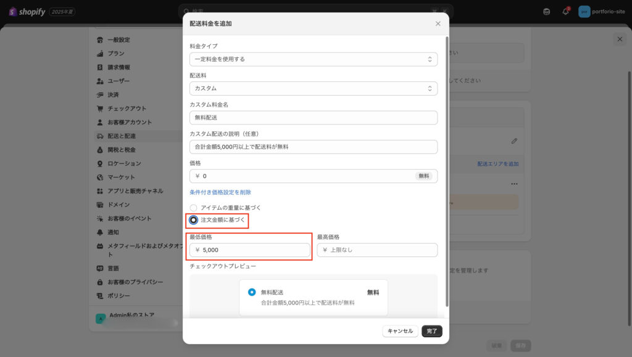Close the settings page with X icon
Screen dimensions: 632x357
(x=620, y=39)
